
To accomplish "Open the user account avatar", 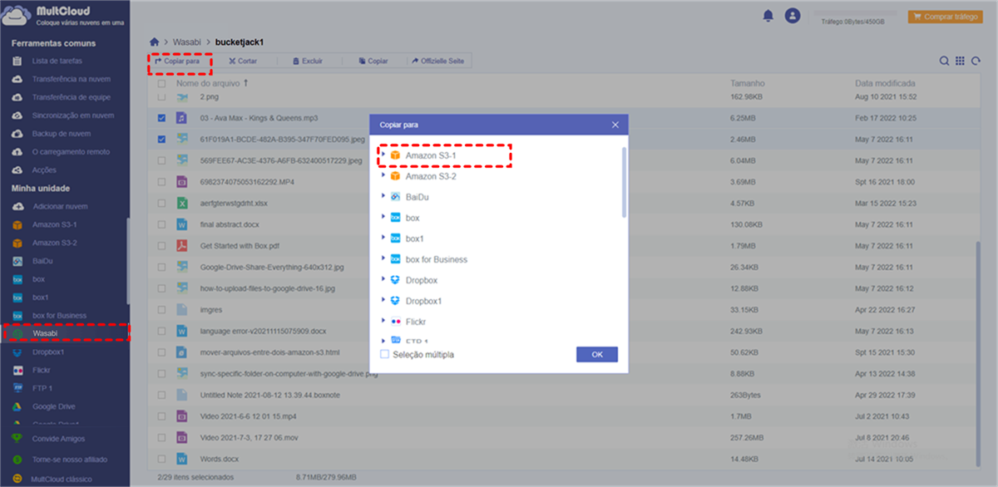I will point(793,15).
